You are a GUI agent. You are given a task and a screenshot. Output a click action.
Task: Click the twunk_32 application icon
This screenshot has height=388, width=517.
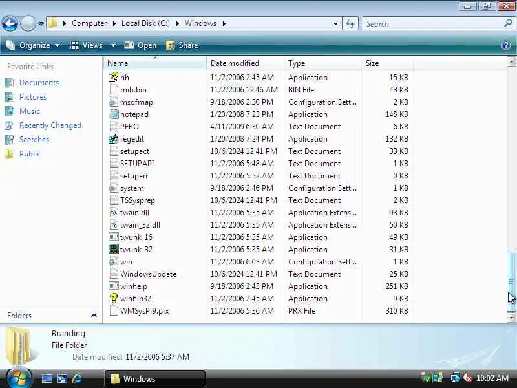pos(114,249)
